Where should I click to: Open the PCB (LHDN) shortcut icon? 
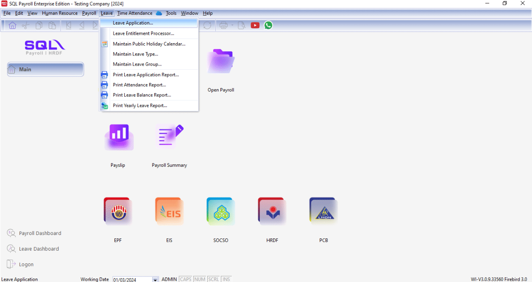click(x=323, y=211)
